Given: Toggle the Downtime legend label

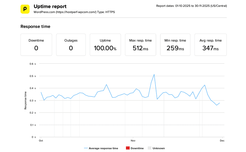Looking at the screenshot, I should [137, 148].
